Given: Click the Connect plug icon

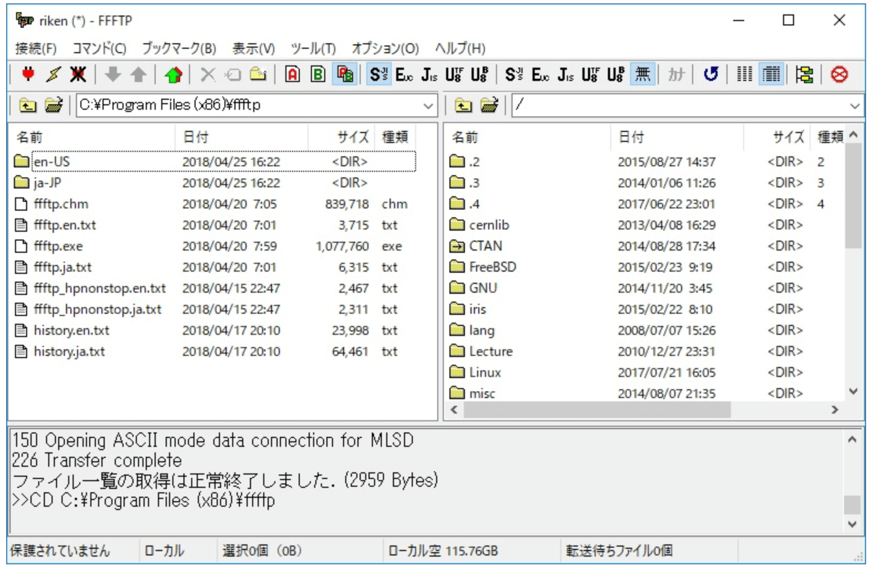Looking at the screenshot, I should click(27, 74).
